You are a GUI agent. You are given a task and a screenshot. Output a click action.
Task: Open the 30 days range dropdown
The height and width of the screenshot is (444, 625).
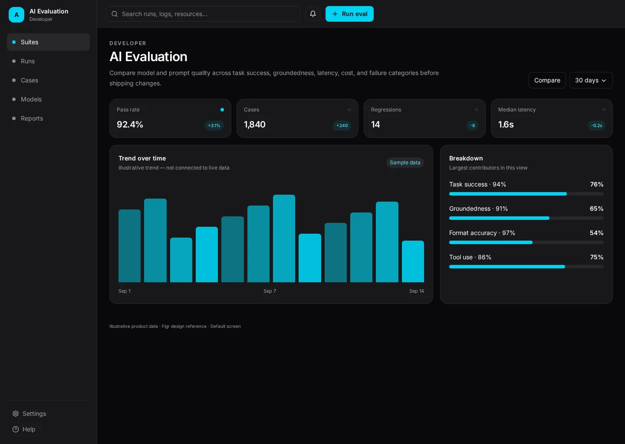[x=591, y=80]
